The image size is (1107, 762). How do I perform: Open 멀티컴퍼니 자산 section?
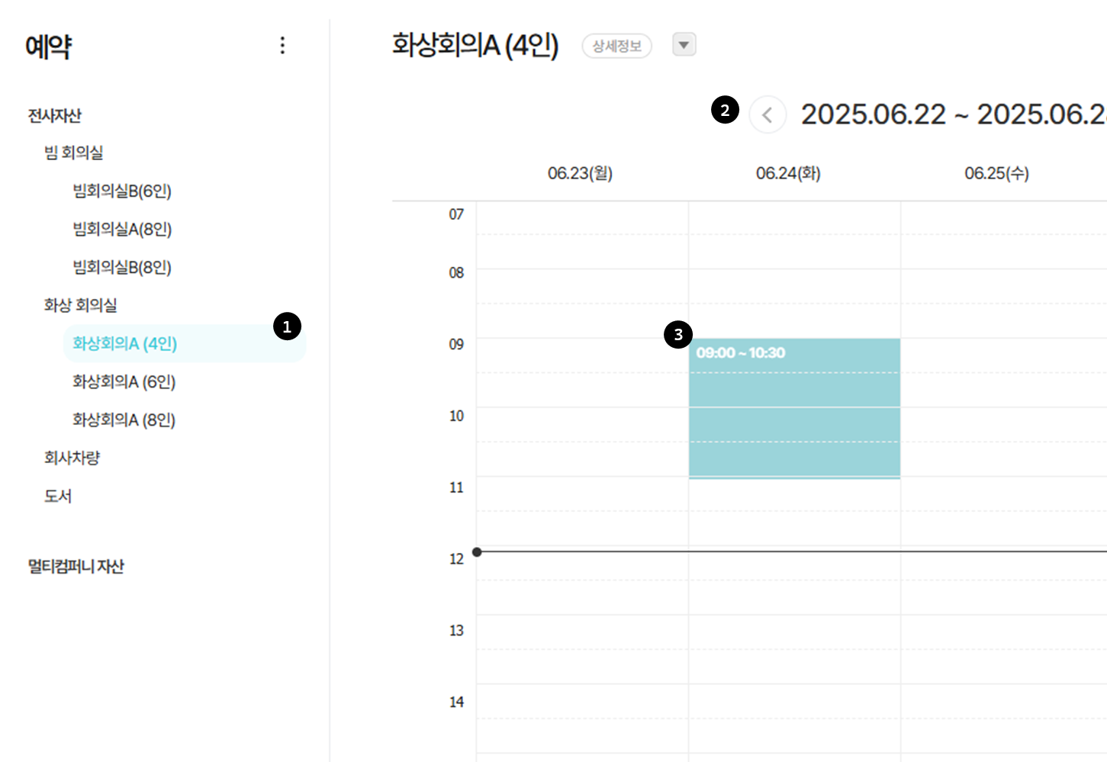click(x=76, y=567)
